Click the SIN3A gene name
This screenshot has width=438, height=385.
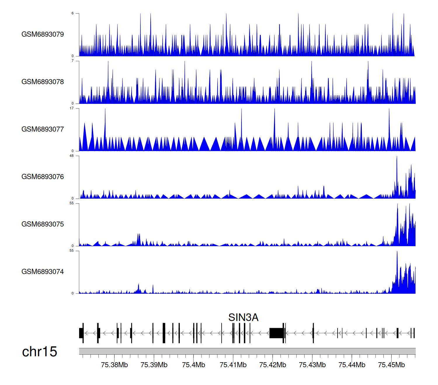click(243, 317)
